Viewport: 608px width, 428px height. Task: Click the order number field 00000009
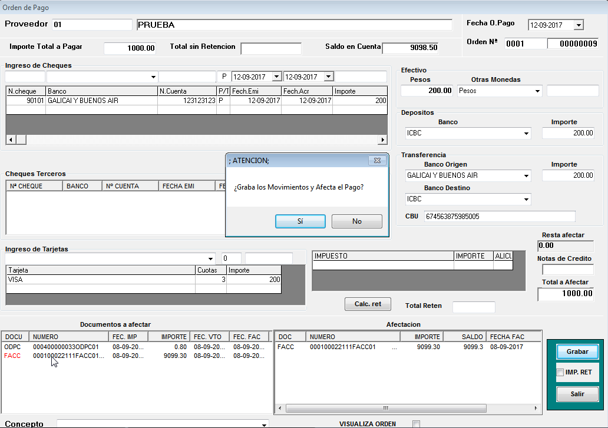pyautogui.click(x=573, y=44)
